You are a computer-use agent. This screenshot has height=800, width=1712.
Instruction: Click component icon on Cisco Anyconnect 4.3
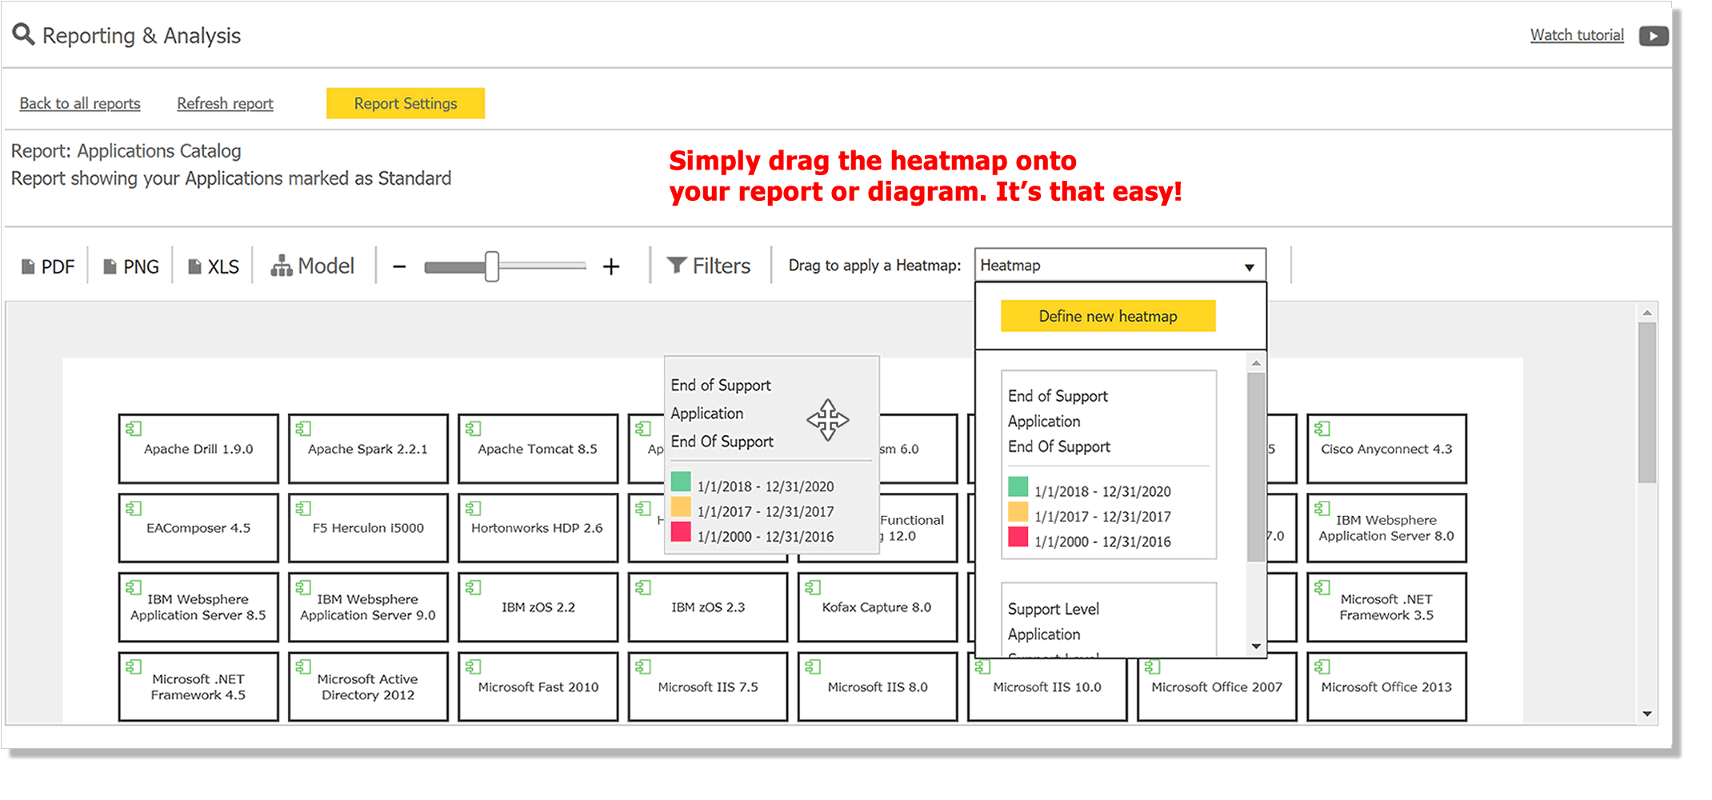point(1322,429)
